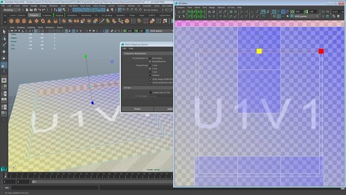This screenshot has height=195, width=346.
Task: Switch to the Animation shelf tab
Action: (x=72, y=16)
